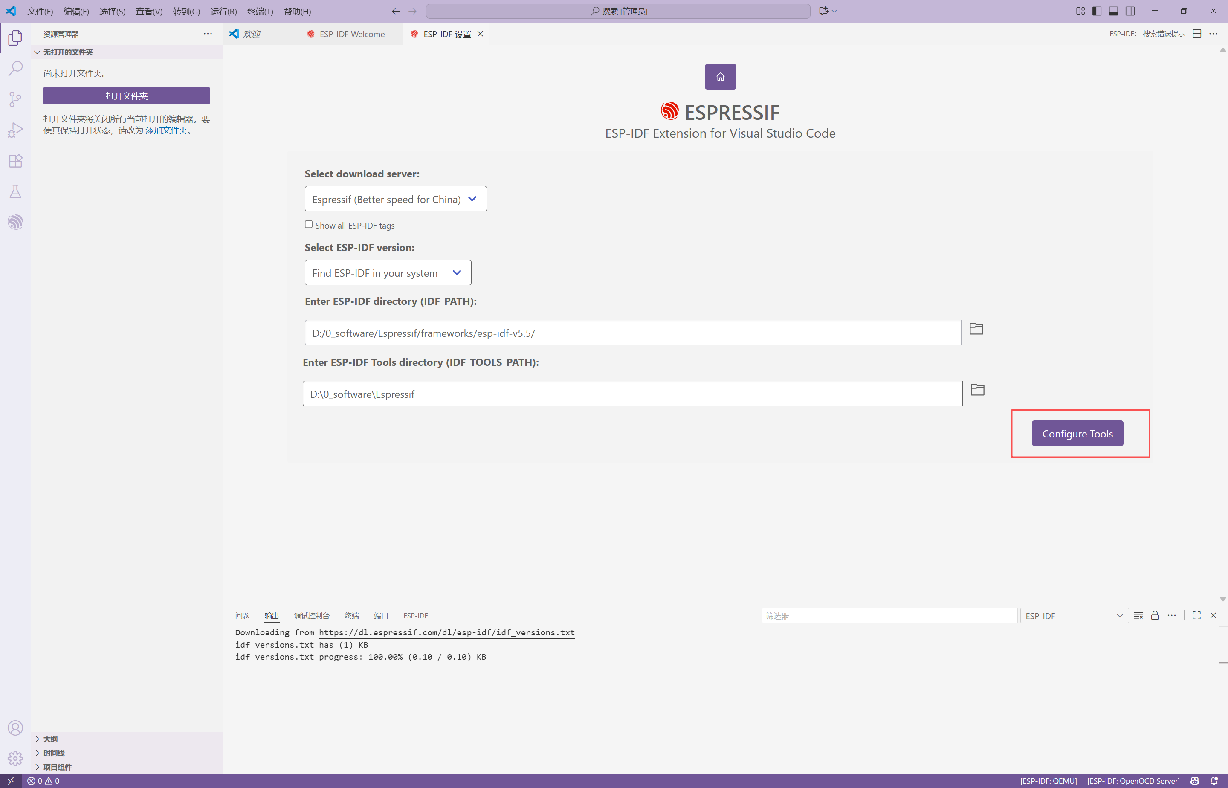
Task: Select the output channel ESP-IDF dropdown
Action: click(1074, 616)
